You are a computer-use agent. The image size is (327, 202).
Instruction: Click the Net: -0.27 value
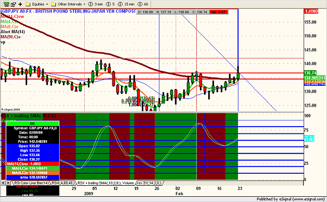pyautogui.click(x=218, y=12)
